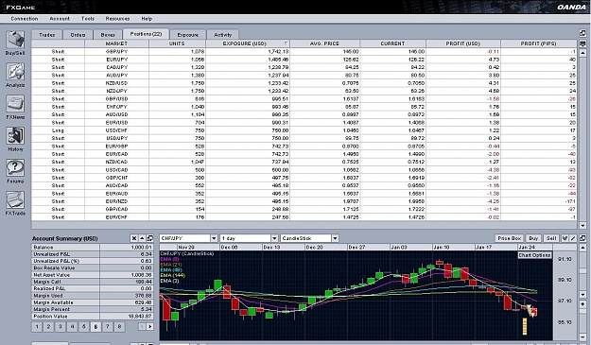Click chart vertical scrollbar down arrow
This screenshot has height=345, width=591.
coord(582,295)
